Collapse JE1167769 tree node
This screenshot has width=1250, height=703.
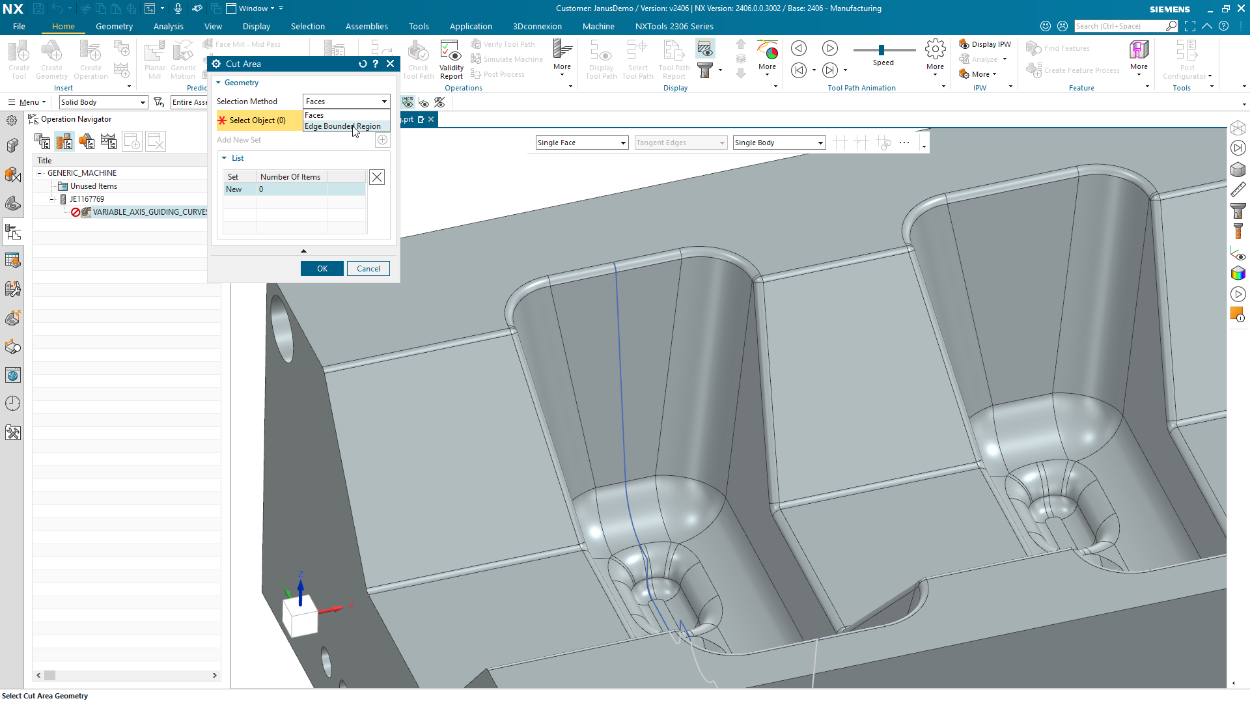point(52,199)
